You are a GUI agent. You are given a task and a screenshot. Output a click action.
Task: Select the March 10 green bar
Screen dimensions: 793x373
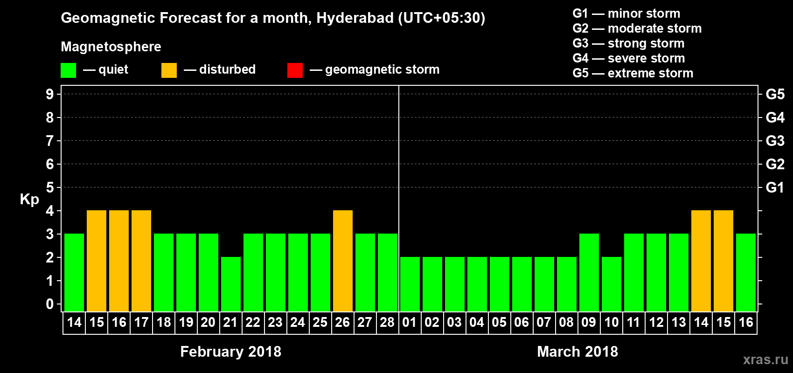tap(612, 284)
